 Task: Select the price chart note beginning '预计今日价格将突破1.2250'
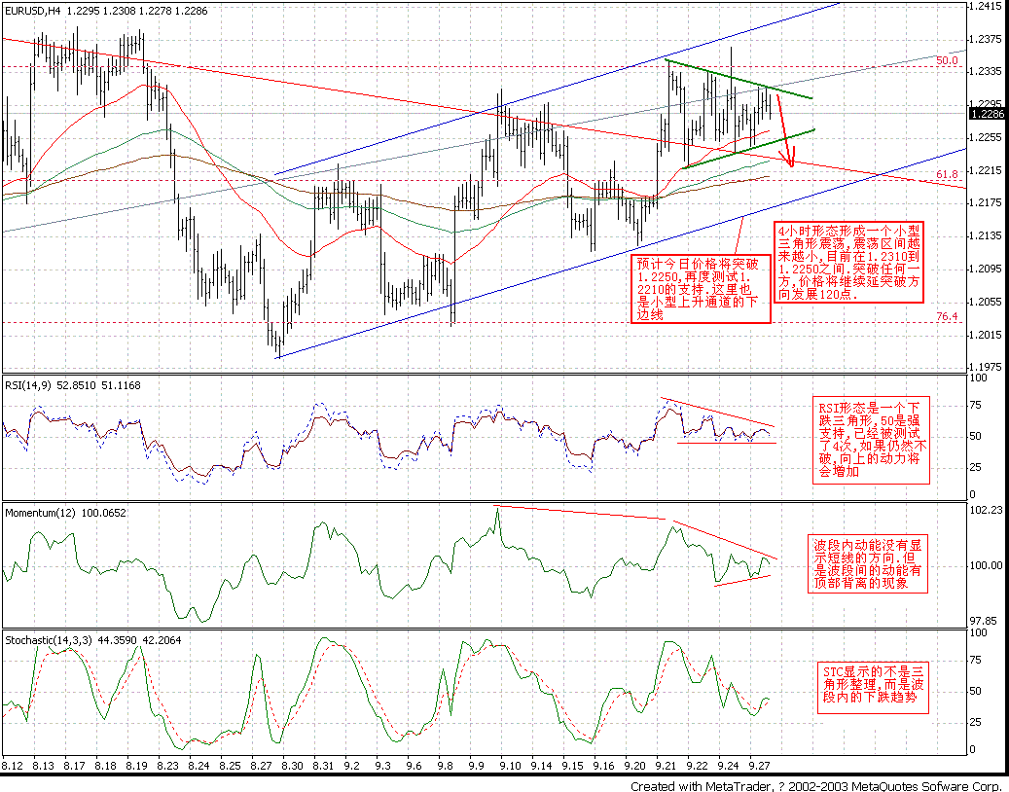(x=701, y=288)
